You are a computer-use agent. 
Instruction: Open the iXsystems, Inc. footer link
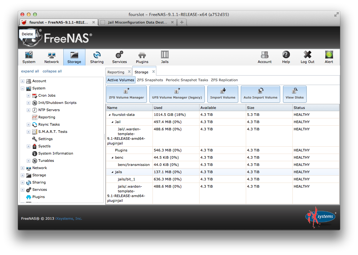point(68,218)
